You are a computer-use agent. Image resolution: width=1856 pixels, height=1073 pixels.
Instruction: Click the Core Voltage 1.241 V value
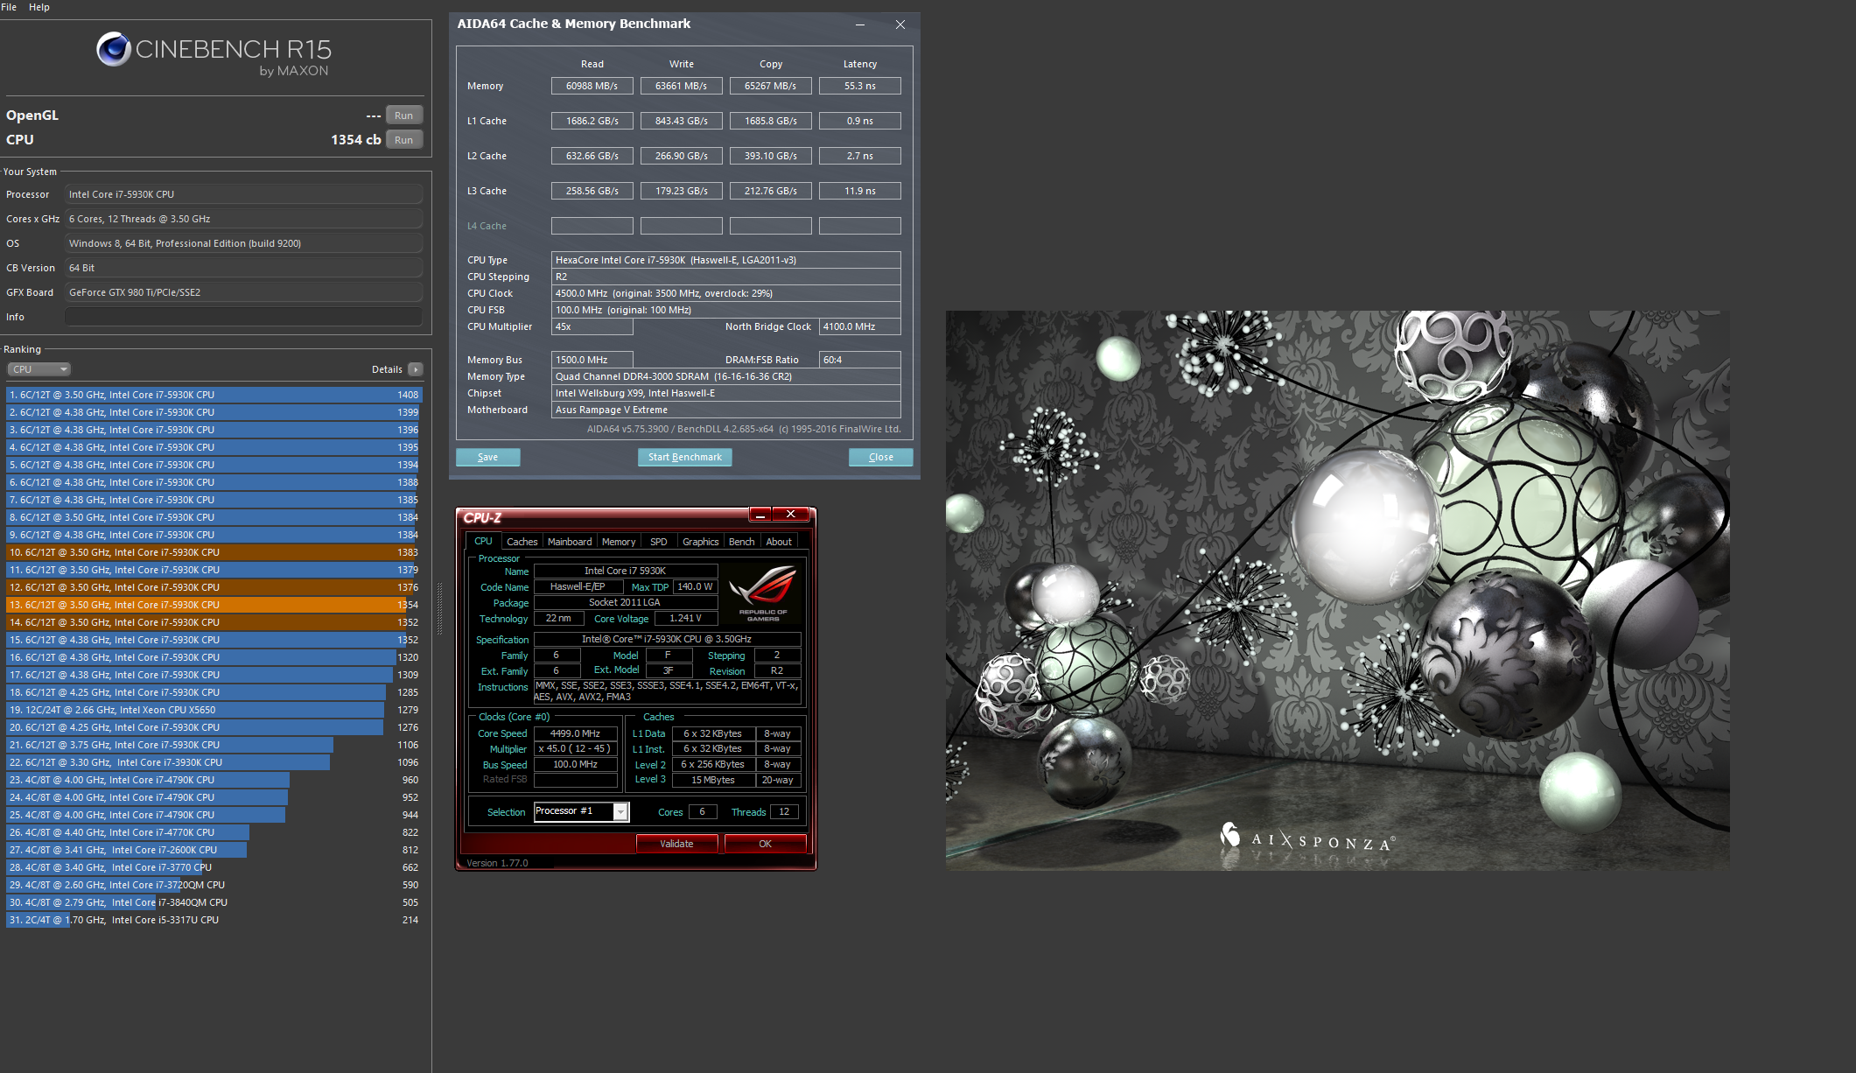[x=685, y=618]
